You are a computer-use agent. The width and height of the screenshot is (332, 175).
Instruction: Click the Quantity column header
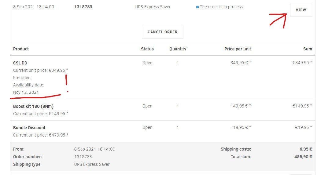click(x=178, y=49)
